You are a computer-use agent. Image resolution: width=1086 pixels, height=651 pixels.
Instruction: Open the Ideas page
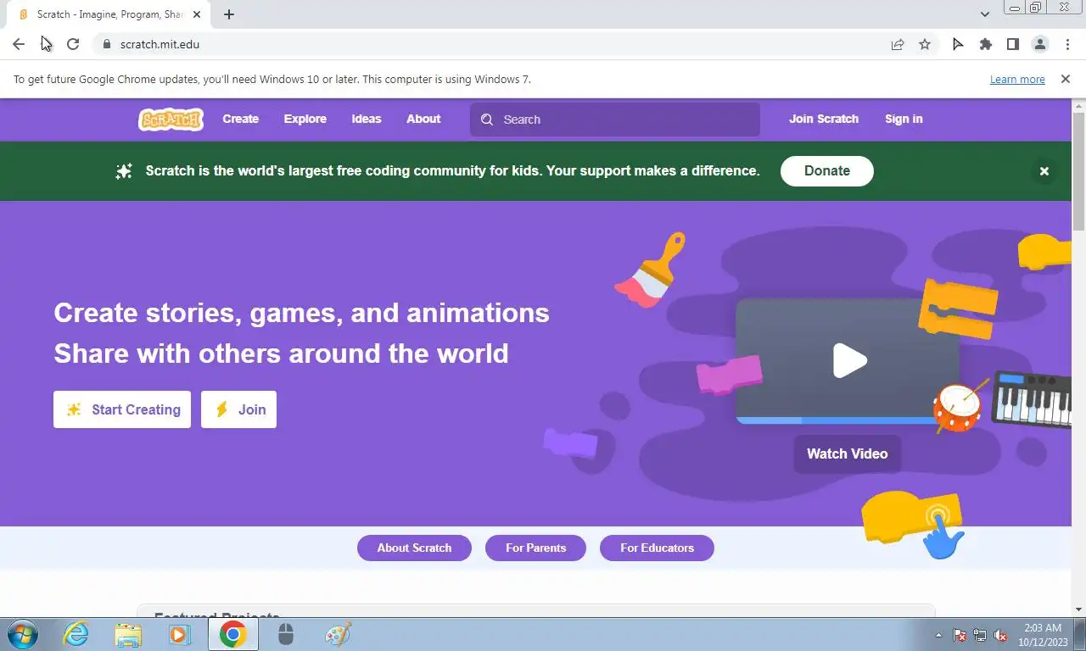coord(367,120)
